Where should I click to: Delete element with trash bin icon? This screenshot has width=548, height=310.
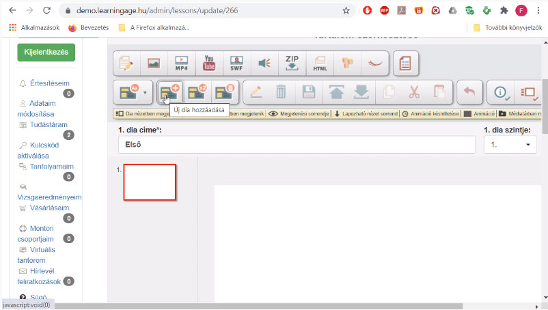(x=281, y=92)
